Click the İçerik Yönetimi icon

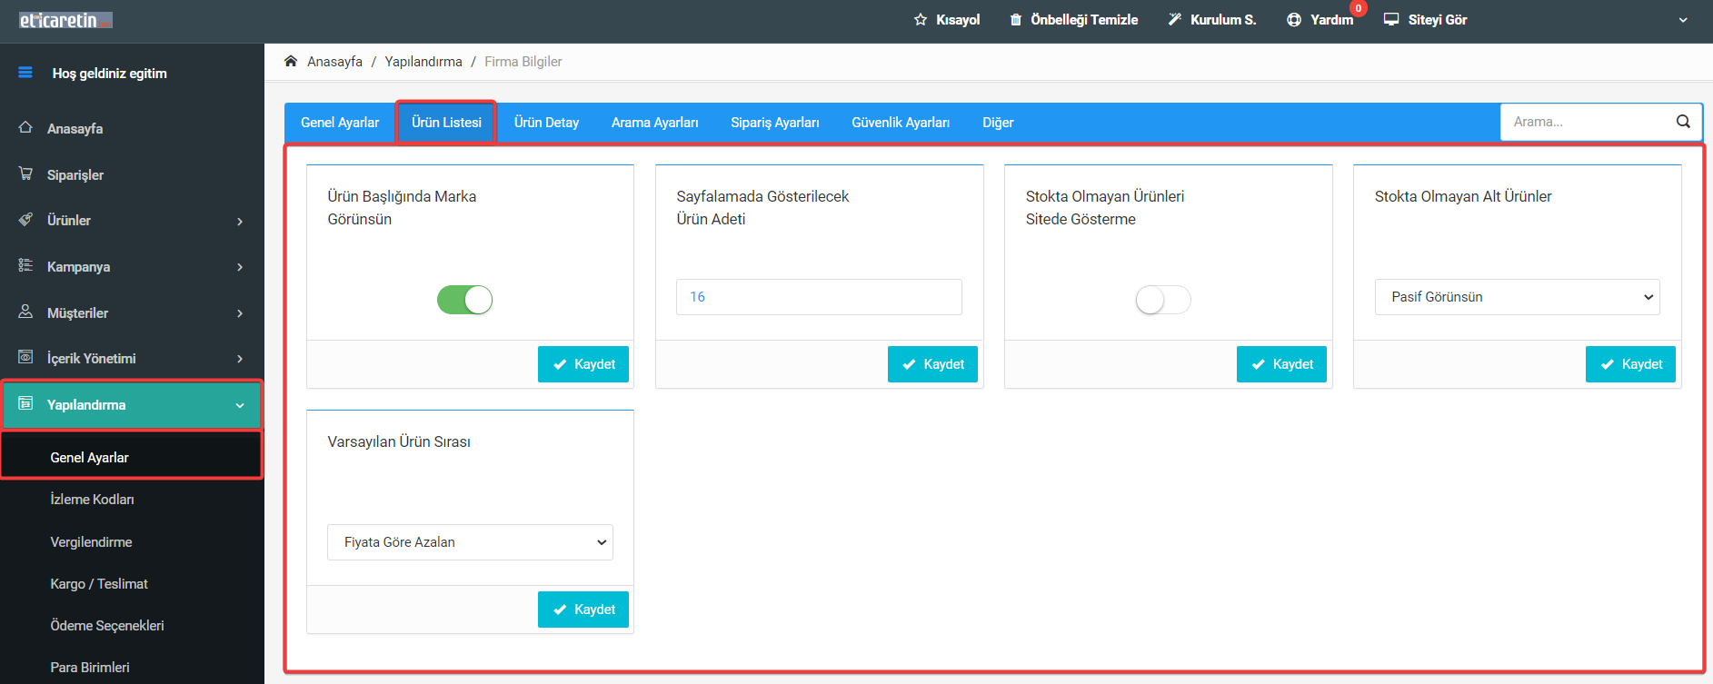(x=25, y=357)
